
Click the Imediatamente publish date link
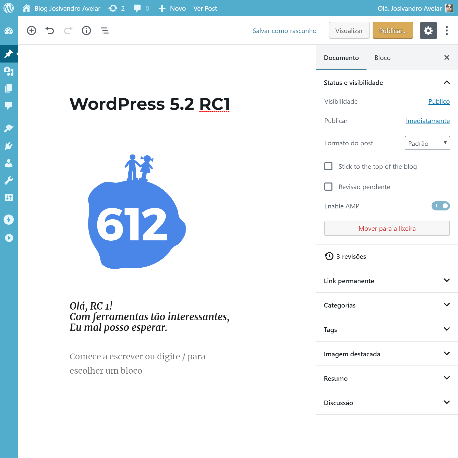(x=428, y=121)
